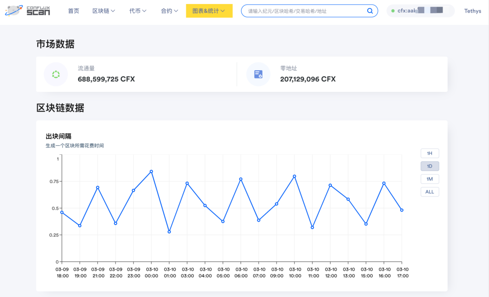Select the ALL time range
489x297 pixels.
(430, 192)
